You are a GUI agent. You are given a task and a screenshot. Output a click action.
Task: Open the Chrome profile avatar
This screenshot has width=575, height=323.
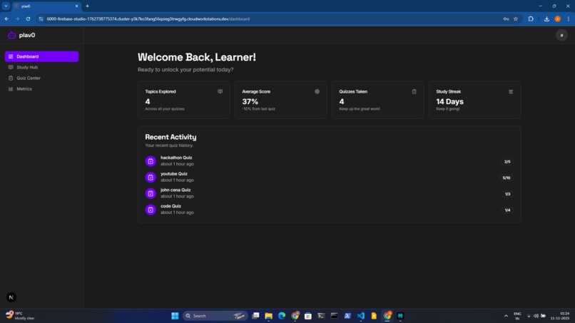point(557,19)
